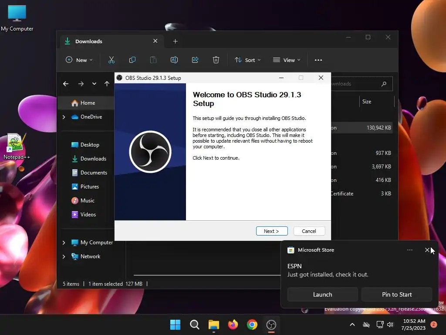Select the Certificate file of 3 KB
446x335 pixels.
coord(362,194)
